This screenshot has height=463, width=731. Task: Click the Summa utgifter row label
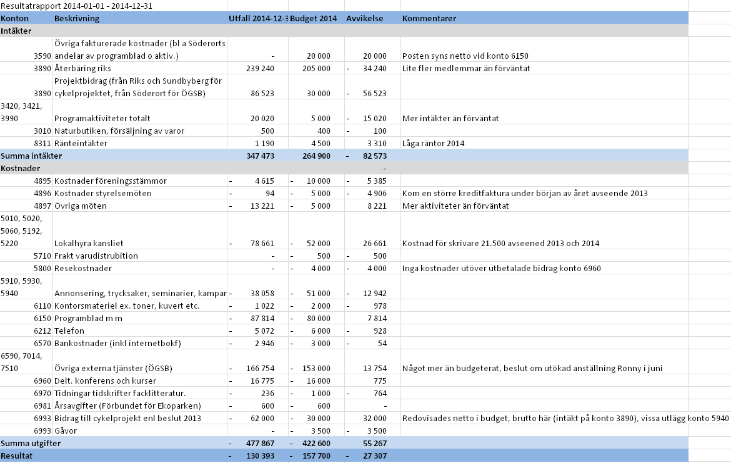(x=31, y=444)
